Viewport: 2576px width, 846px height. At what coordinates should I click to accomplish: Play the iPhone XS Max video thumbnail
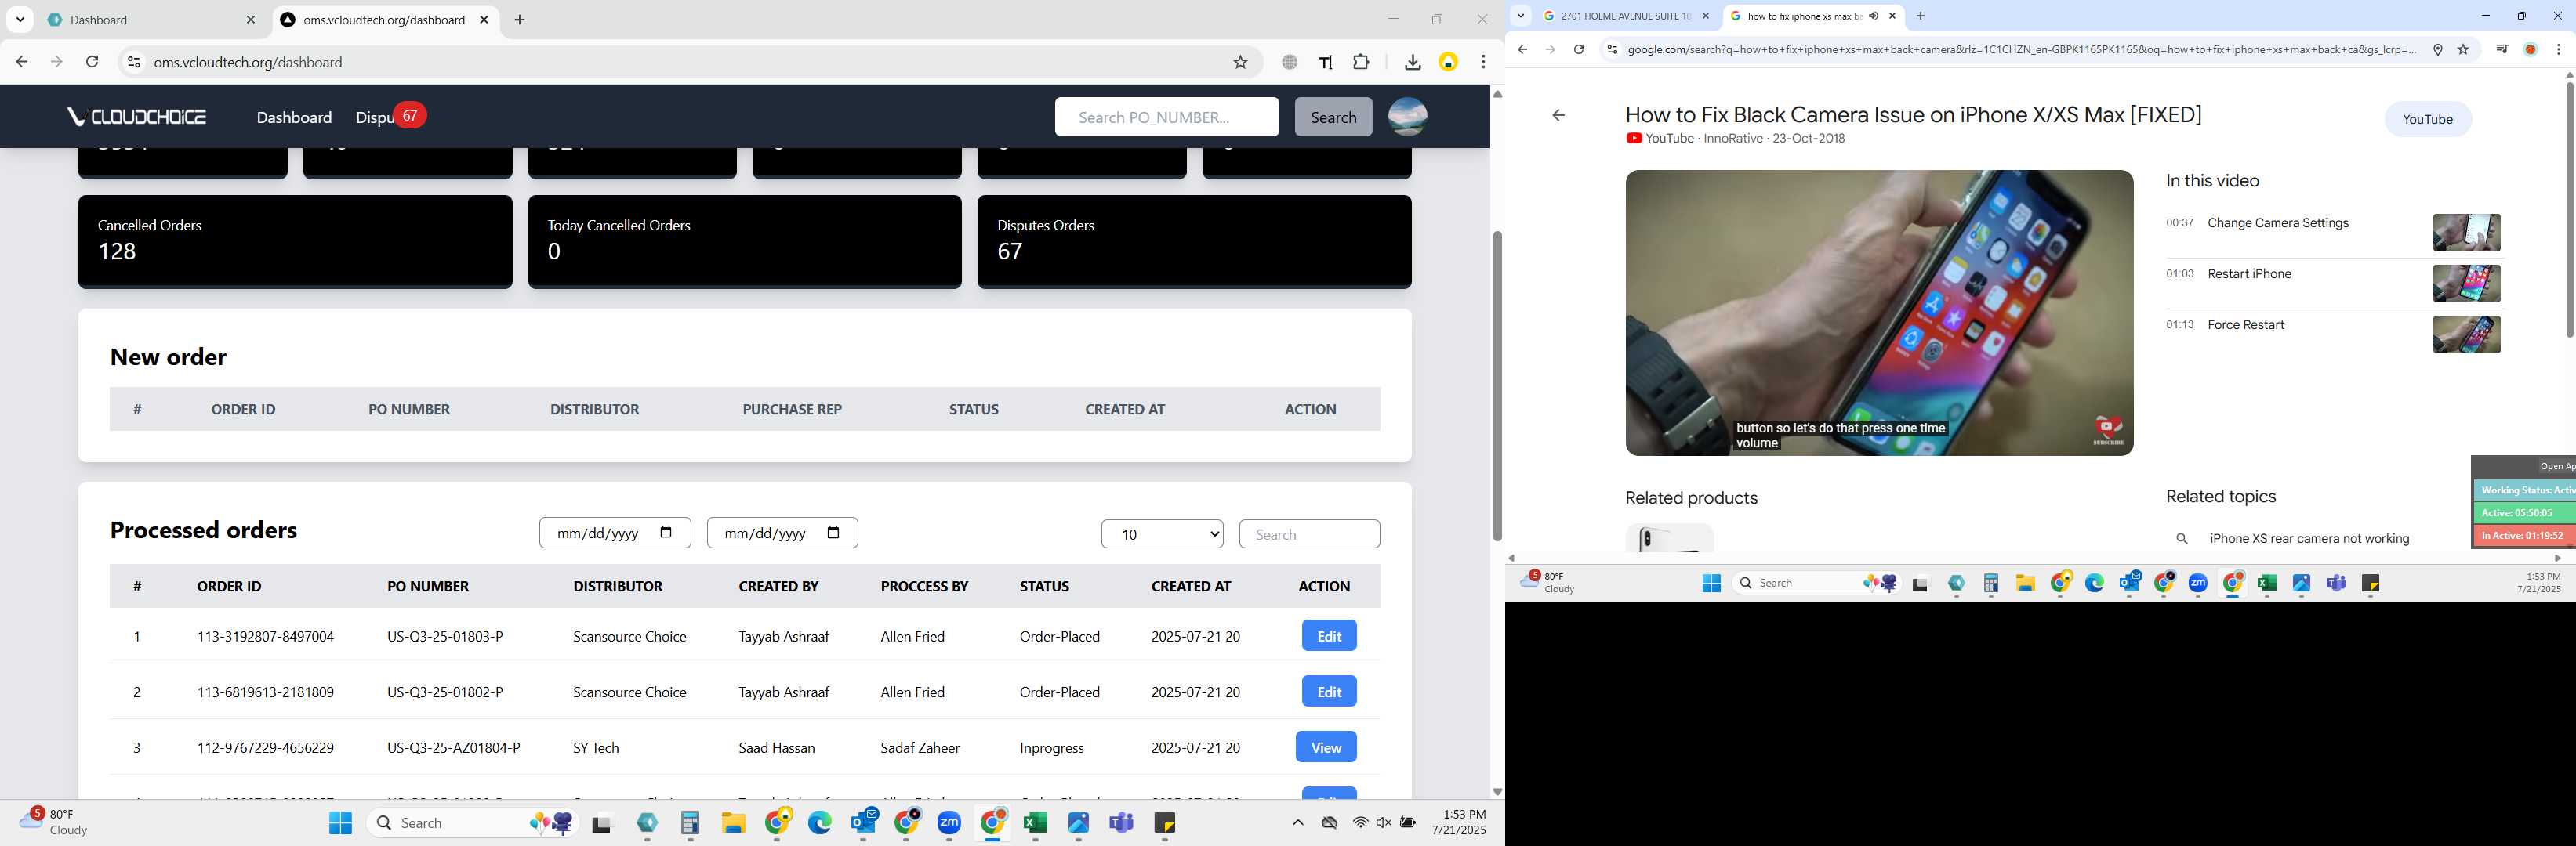pos(1879,313)
